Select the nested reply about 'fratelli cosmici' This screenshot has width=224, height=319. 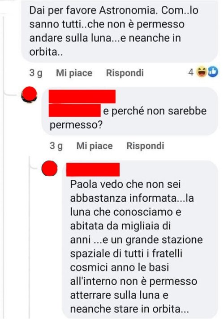coord(140,239)
